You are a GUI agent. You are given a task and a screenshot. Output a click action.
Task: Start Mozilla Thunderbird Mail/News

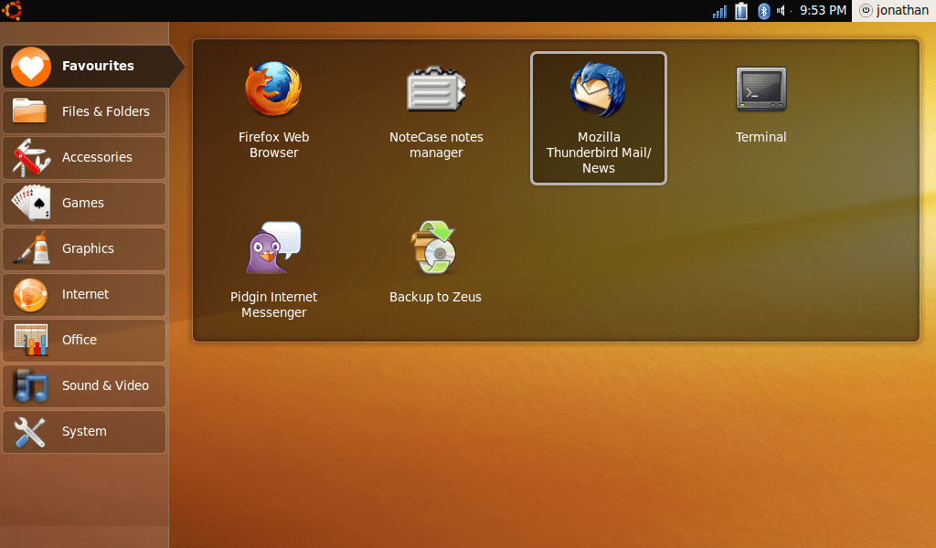coord(598,90)
